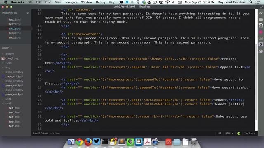Select test2.html in Working Files
Screen dimensions: 264x148
pos(15,24)
